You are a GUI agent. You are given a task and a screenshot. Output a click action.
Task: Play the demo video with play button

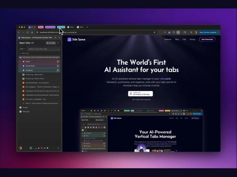point(141,147)
